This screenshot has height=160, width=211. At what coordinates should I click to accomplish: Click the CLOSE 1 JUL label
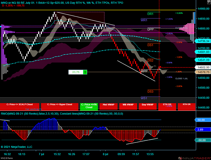pyautogui.click(x=182, y=78)
